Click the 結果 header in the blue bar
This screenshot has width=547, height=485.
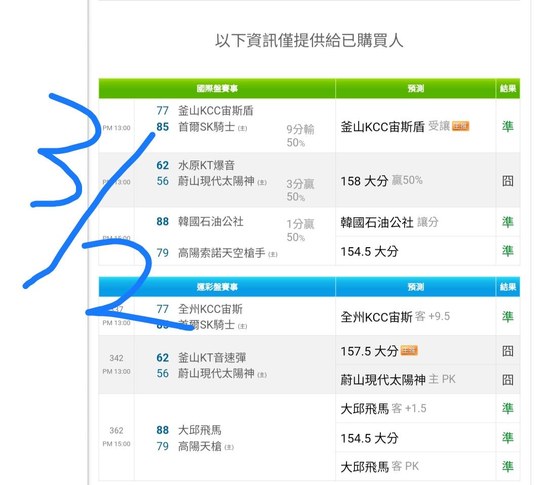click(507, 287)
